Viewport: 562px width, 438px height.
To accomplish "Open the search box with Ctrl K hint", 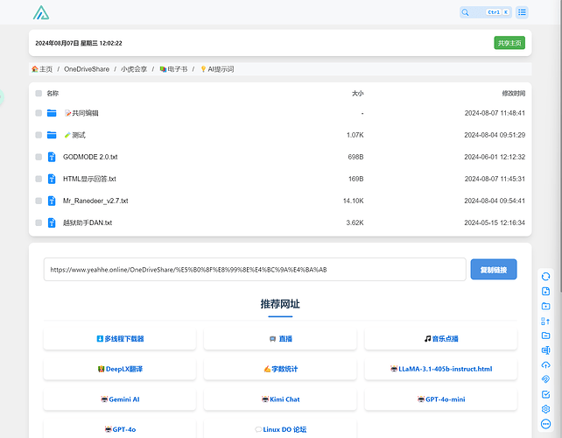I will click(486, 12).
